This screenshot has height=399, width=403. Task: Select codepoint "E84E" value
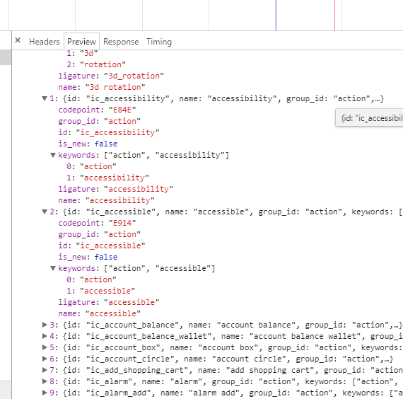[x=122, y=110]
